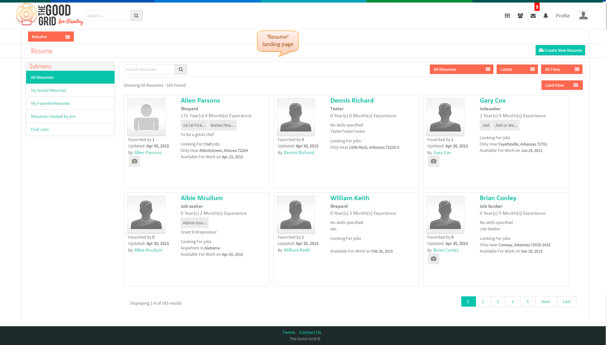Go to page 5 of results
The height and width of the screenshot is (345, 607).
pos(527,301)
